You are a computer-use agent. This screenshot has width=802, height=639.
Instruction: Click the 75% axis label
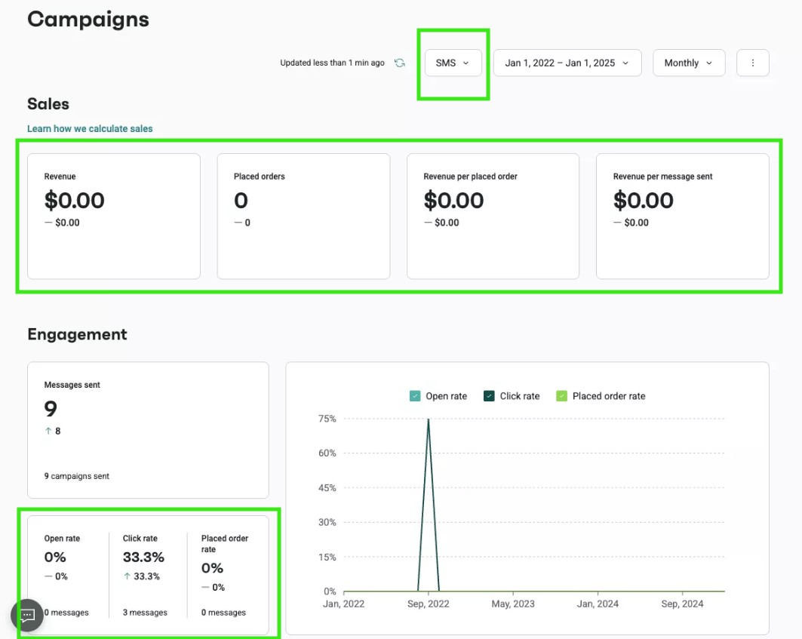[327, 419]
